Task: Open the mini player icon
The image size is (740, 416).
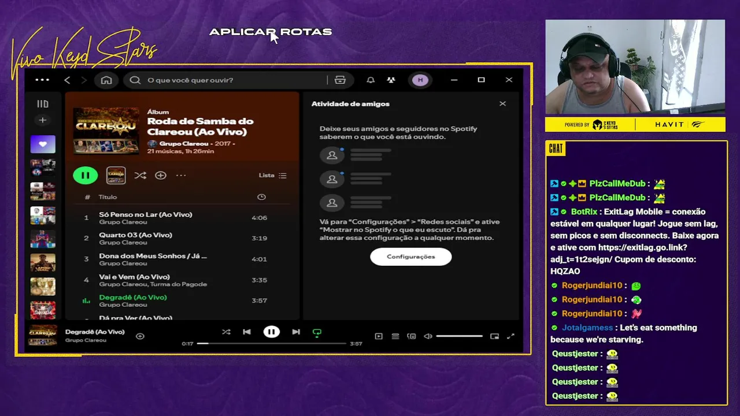Action: point(494,336)
